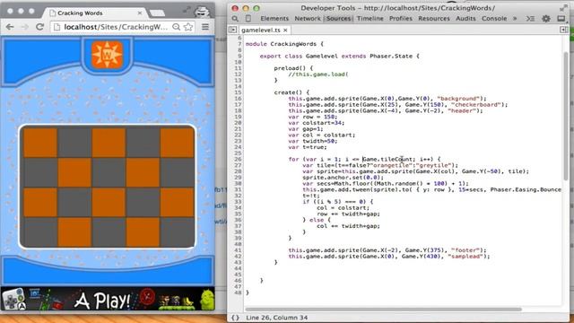The height and width of the screenshot is (323, 574).
Task: Click the zoom magnifier in address bar
Action: (176, 27)
